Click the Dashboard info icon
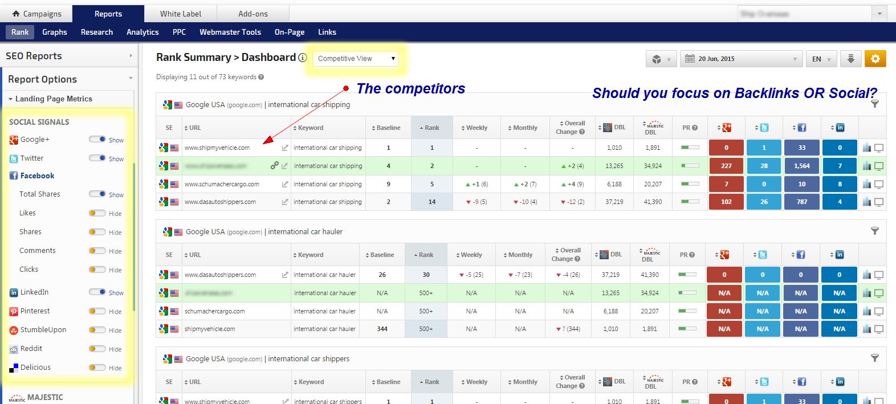 tap(303, 58)
